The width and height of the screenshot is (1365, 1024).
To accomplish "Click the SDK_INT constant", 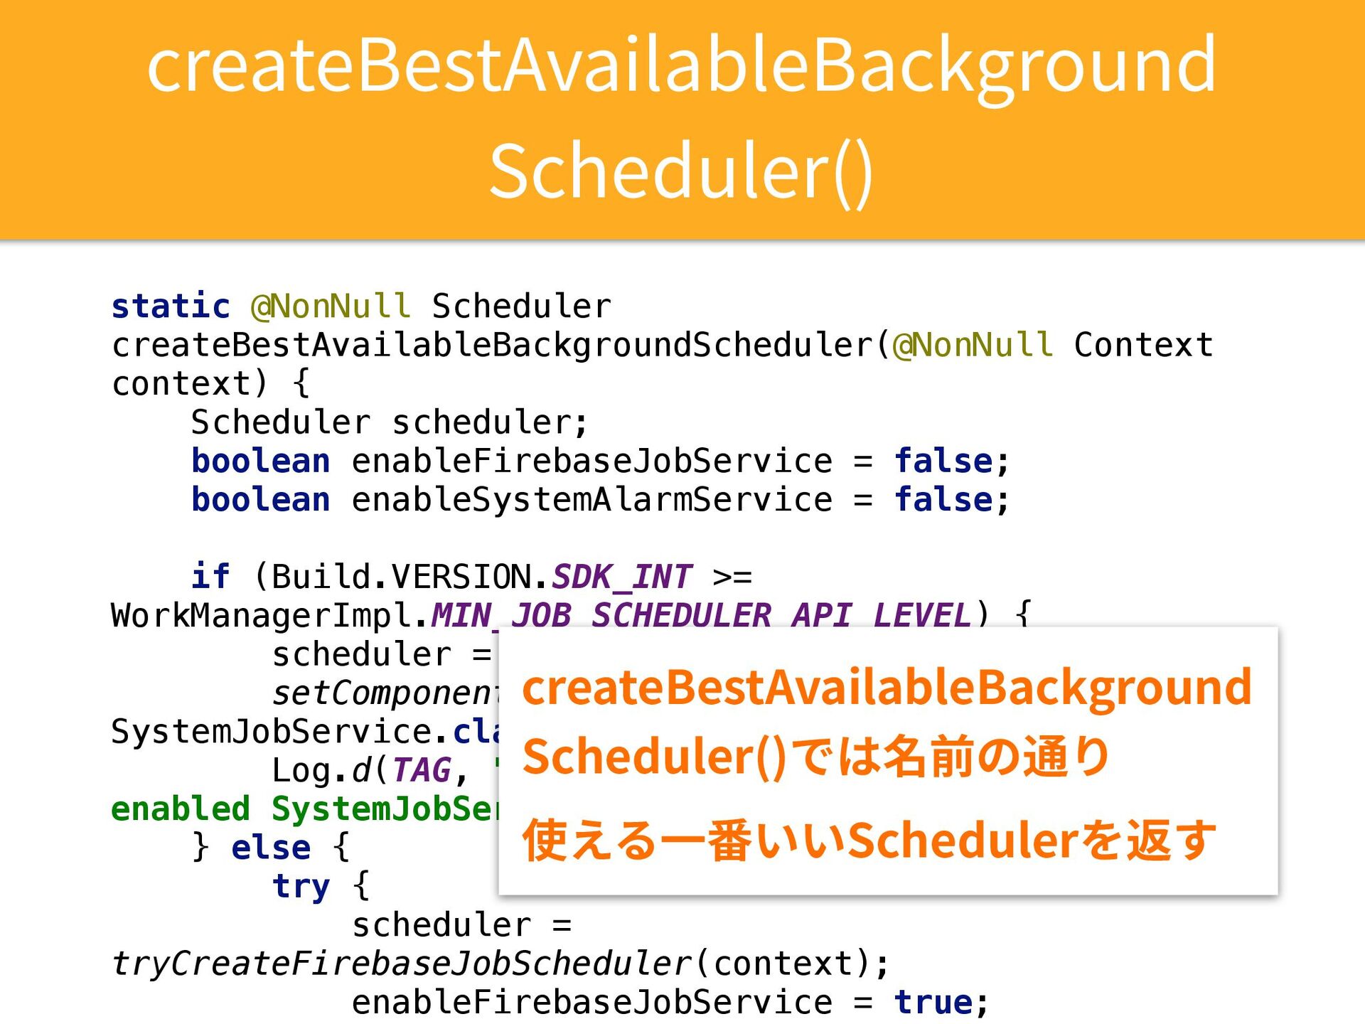I will coord(621,577).
